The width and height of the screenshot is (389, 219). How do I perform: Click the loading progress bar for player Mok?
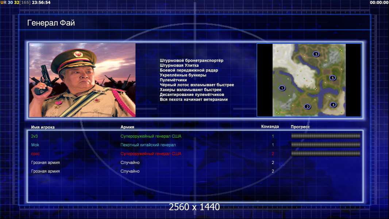pyautogui.click(x=326, y=145)
